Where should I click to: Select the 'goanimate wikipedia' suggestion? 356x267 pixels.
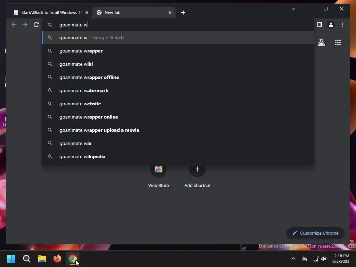click(178, 156)
